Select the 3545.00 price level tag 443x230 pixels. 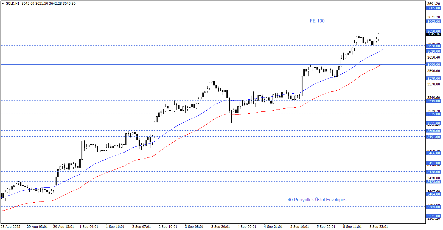(x=433, y=101)
